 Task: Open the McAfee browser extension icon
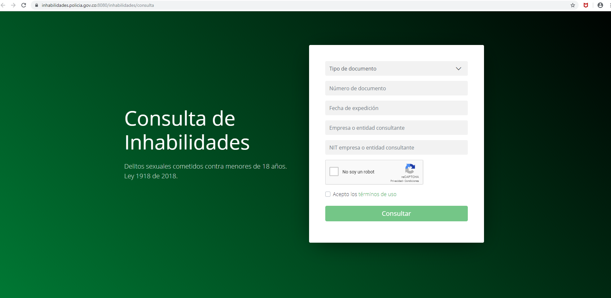tap(586, 5)
